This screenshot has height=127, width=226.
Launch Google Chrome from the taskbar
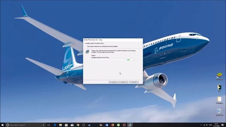tap(78, 125)
